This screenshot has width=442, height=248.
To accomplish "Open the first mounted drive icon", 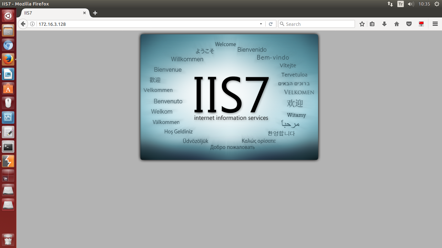I will coord(8,190).
